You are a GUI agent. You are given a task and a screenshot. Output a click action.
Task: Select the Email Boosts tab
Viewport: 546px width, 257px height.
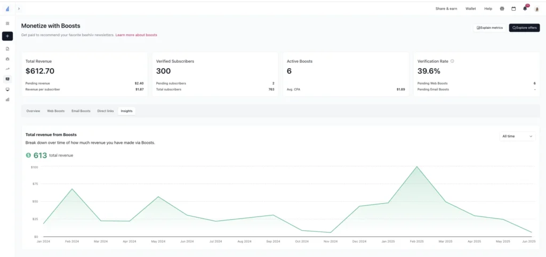(81, 111)
